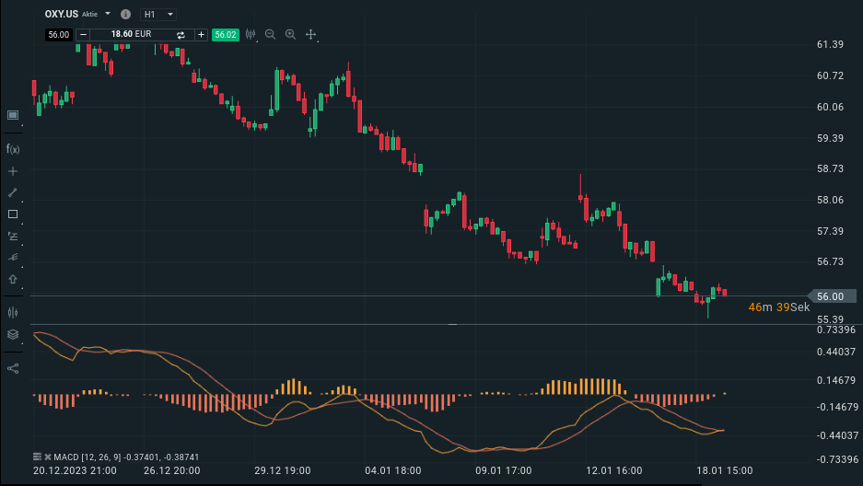Viewport: 863px width, 486px height.
Task: Open MACD indicator settings menu icon
Action: pyautogui.click(x=37, y=457)
